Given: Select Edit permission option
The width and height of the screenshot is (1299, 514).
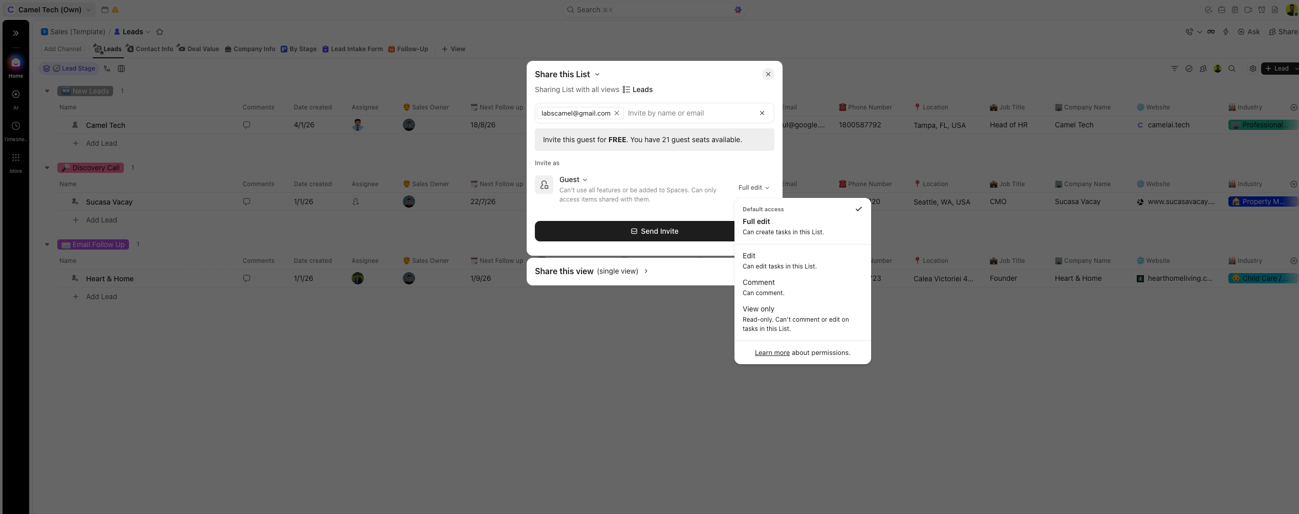Looking at the screenshot, I should (803, 260).
